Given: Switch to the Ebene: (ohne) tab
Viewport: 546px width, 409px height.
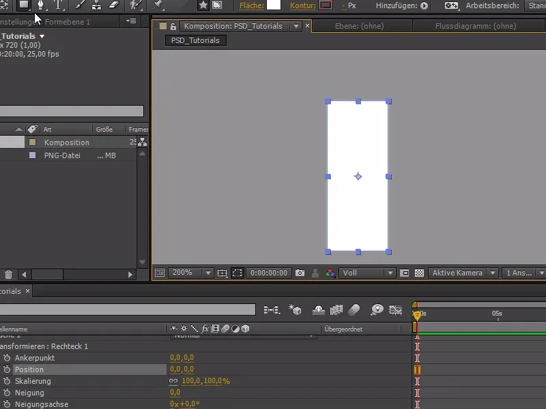Looking at the screenshot, I should click(x=360, y=26).
